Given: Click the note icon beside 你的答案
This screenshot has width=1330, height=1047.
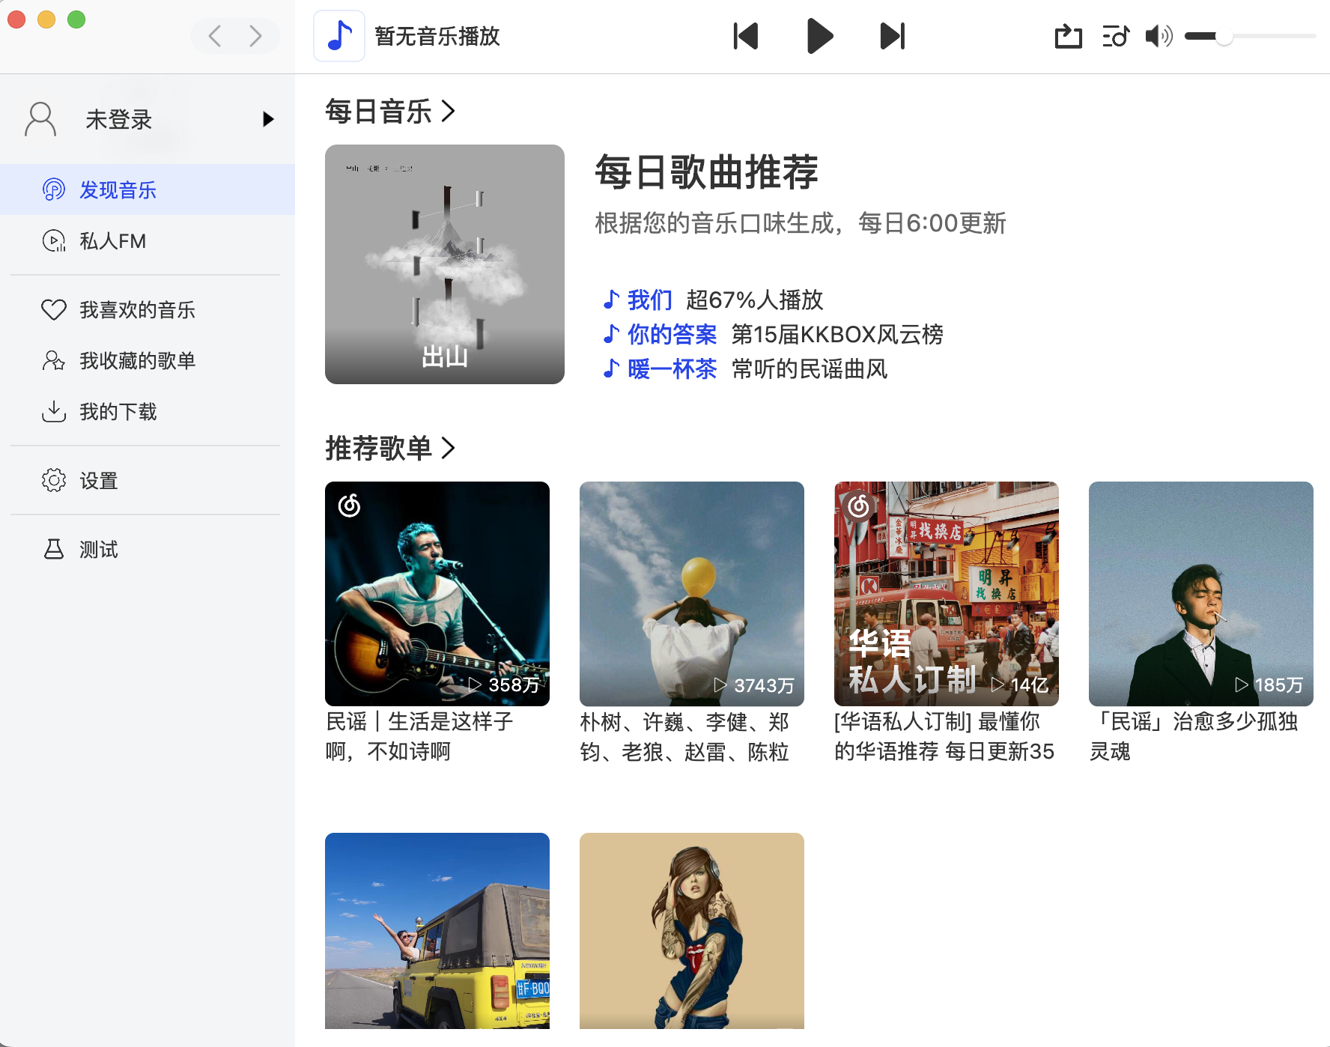Looking at the screenshot, I should [x=612, y=334].
